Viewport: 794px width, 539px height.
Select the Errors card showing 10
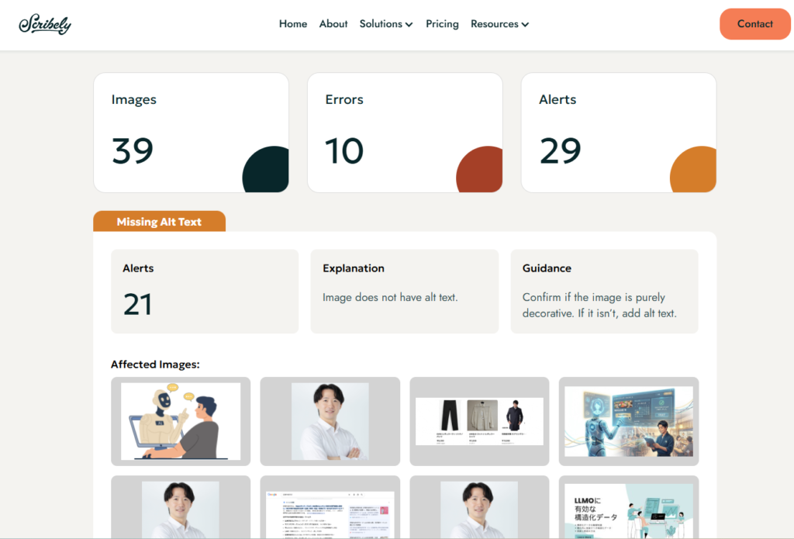coord(405,132)
